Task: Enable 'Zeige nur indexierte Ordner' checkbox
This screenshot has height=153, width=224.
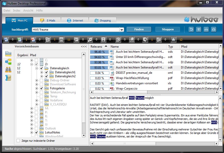Action: (18, 141)
